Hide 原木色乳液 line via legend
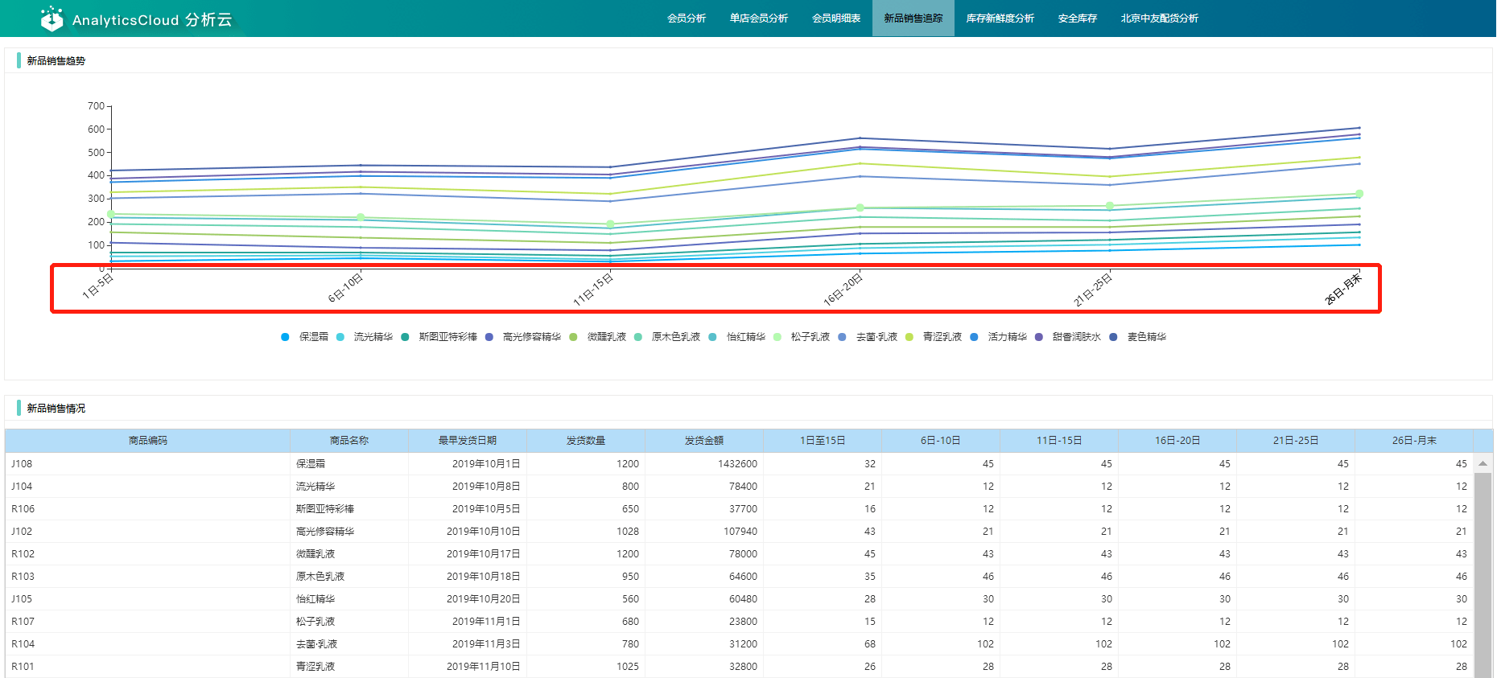The width and height of the screenshot is (1497, 678). coord(667,337)
